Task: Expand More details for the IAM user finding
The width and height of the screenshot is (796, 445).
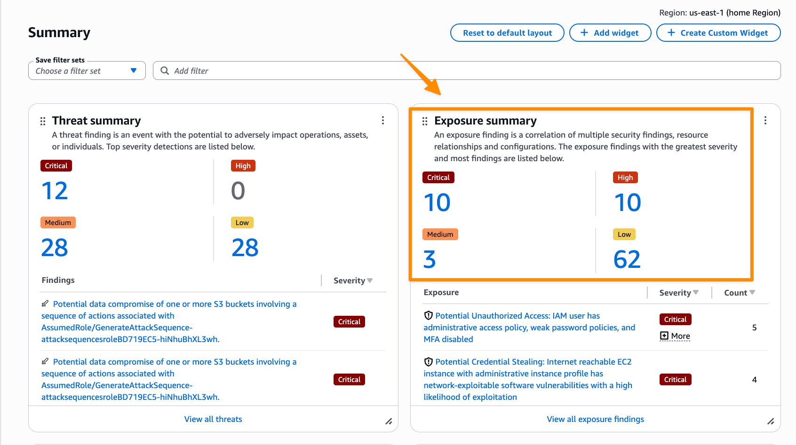Action: click(x=675, y=336)
